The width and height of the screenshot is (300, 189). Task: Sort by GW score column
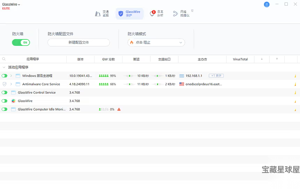point(108,59)
